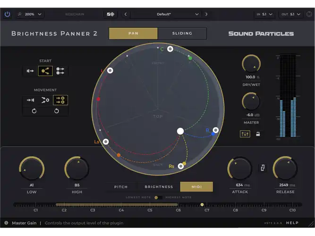This screenshot has height=236, width=315.
Task: Click the resize grip in the bottom corner
Action: (311, 224)
